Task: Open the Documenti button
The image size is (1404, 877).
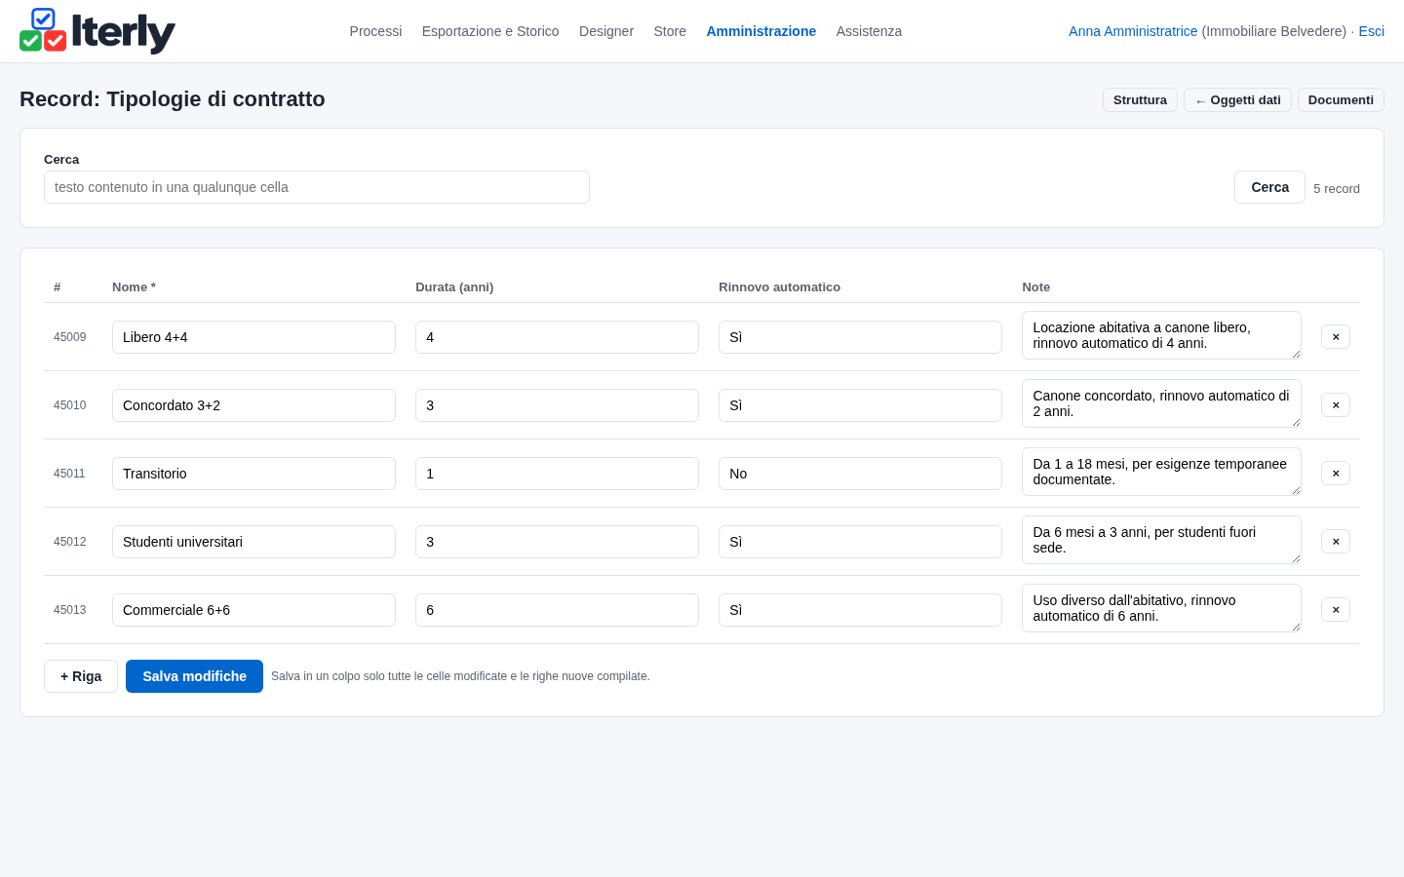Action: (1341, 100)
